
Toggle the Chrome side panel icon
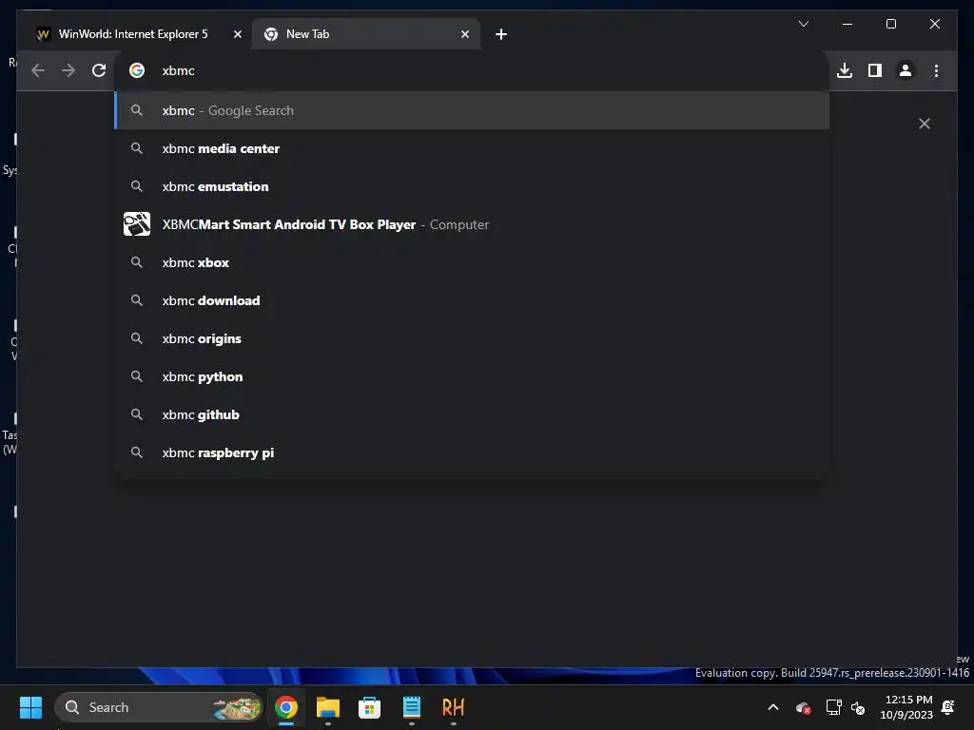click(875, 70)
